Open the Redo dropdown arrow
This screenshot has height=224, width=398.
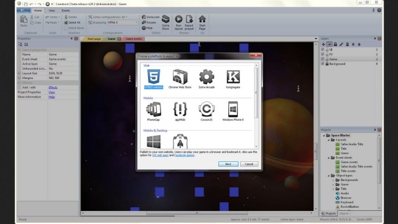coord(58,22)
